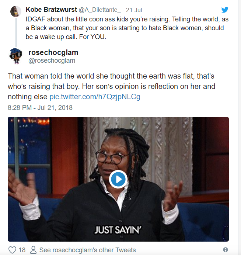Image resolution: width=241 pixels, height=256 pixels.
Task: Click the person icon beside other Tweets
Action: click(34, 250)
